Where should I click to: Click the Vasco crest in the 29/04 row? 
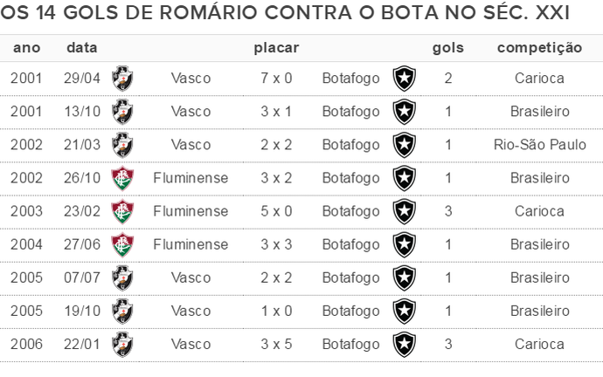click(122, 79)
